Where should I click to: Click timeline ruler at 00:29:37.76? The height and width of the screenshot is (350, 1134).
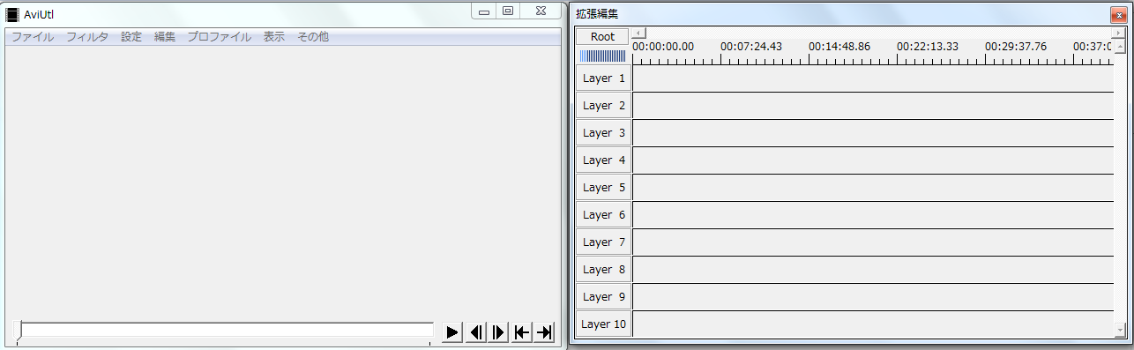click(1015, 47)
